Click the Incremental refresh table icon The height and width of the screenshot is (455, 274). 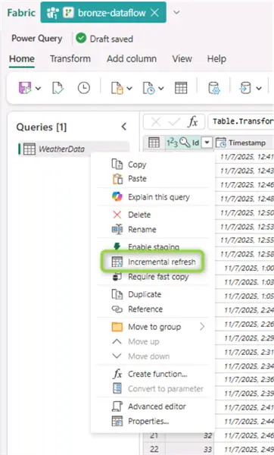click(x=117, y=262)
